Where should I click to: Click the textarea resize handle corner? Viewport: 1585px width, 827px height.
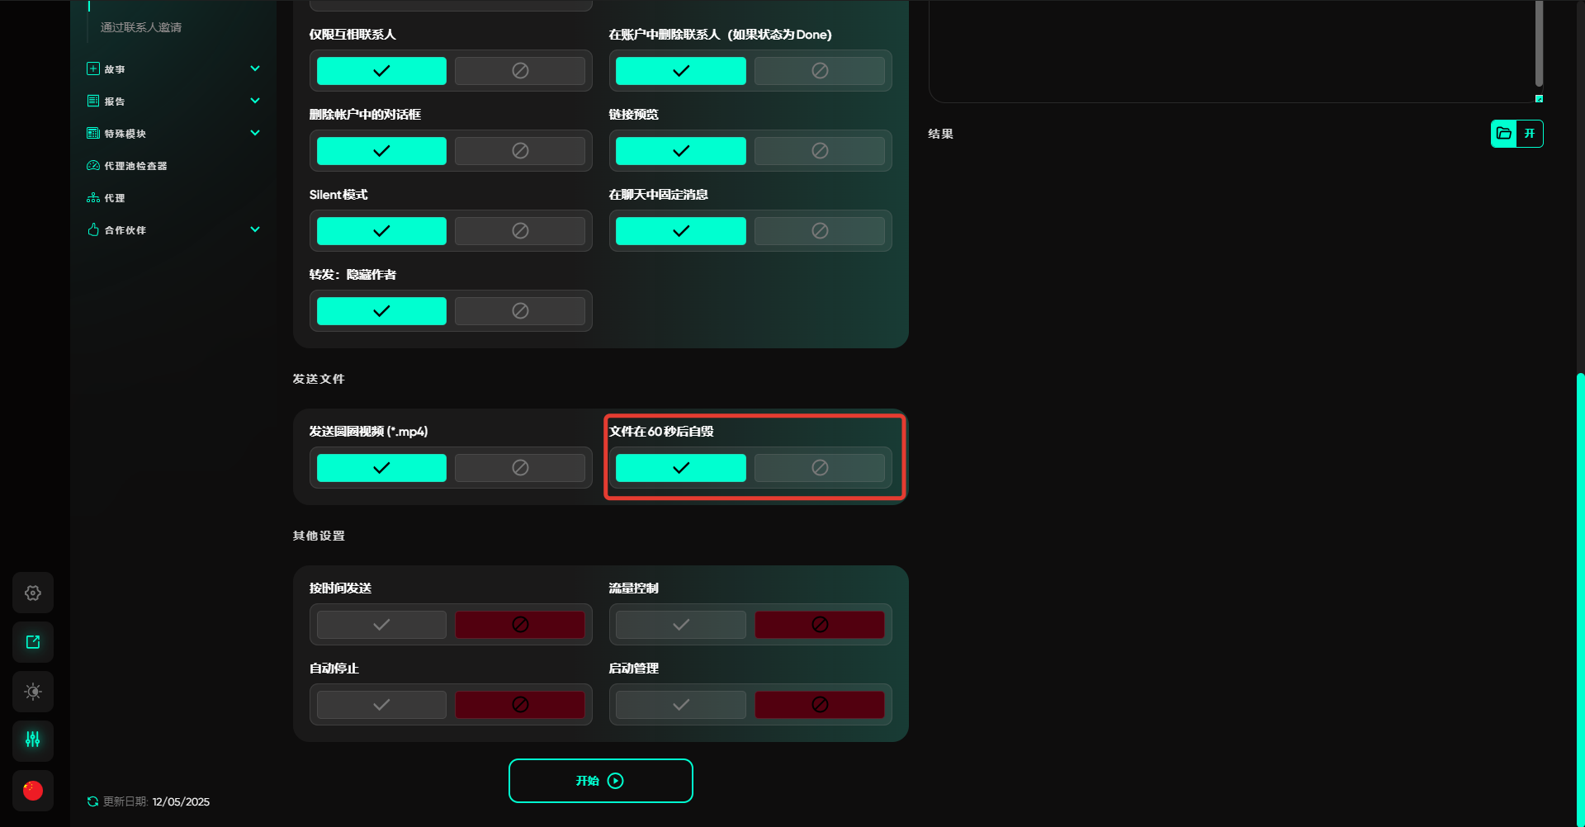click(x=1539, y=99)
